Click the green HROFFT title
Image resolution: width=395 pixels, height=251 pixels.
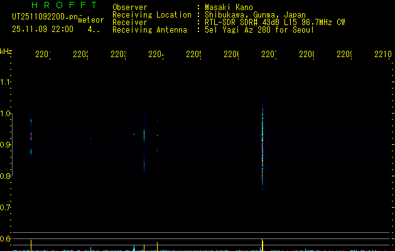pos(64,5)
